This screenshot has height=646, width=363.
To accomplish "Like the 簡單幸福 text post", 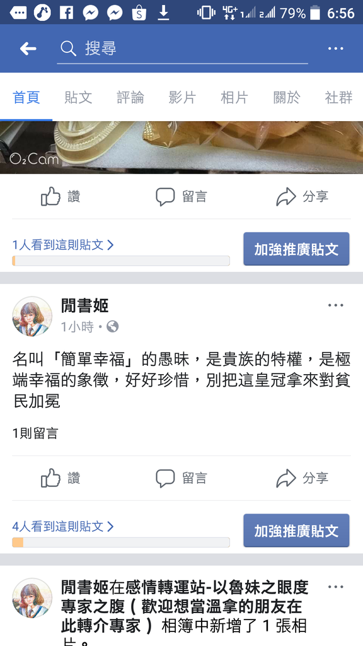I will click(60, 478).
